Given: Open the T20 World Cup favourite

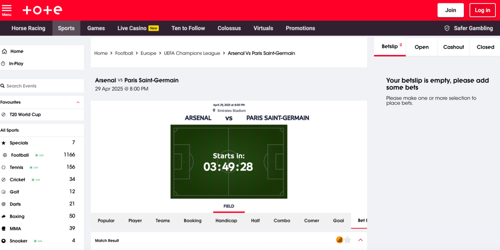Looking at the screenshot, I should pos(25,114).
